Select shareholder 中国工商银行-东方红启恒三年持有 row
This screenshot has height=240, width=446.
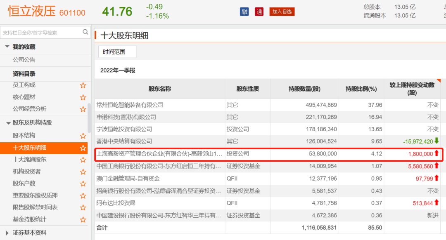coord(159,166)
